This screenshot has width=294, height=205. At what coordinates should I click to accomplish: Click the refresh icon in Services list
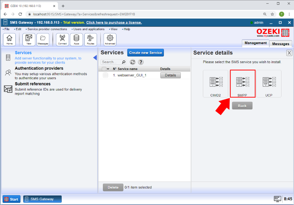pos(133,62)
